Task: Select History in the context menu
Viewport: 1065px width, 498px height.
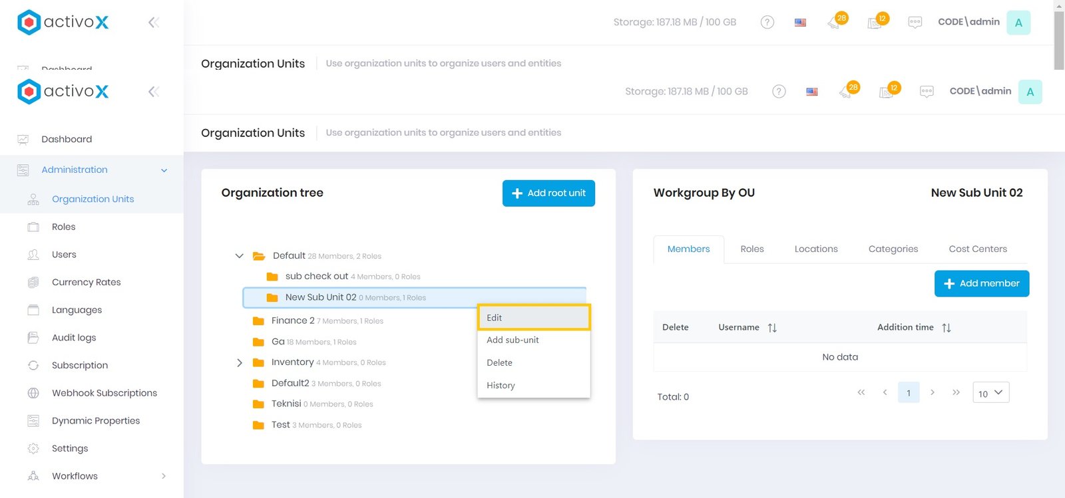Action: [x=501, y=386]
